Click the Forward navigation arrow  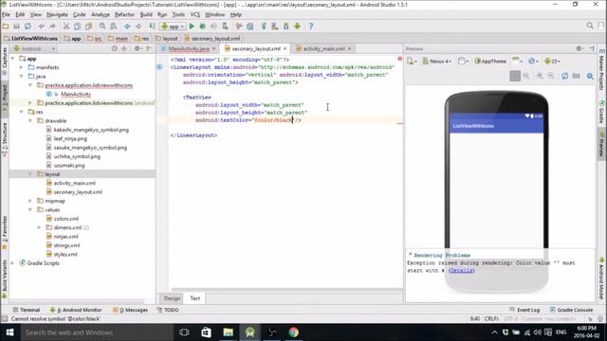138,27
